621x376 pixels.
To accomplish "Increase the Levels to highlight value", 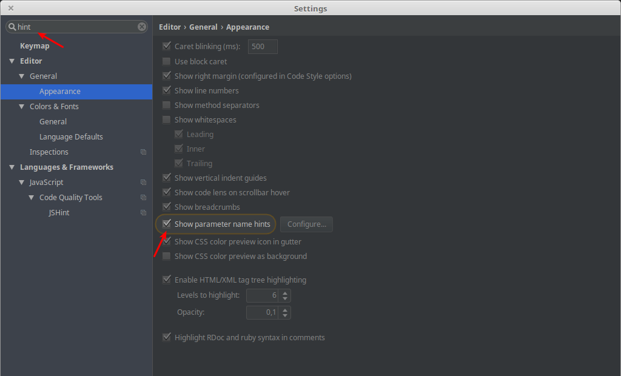I will click(x=285, y=293).
